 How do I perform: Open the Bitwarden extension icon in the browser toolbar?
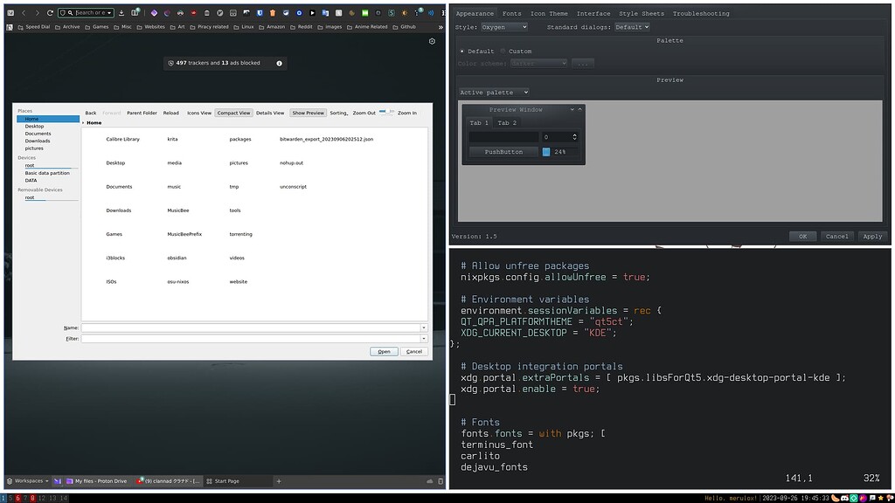point(259,12)
